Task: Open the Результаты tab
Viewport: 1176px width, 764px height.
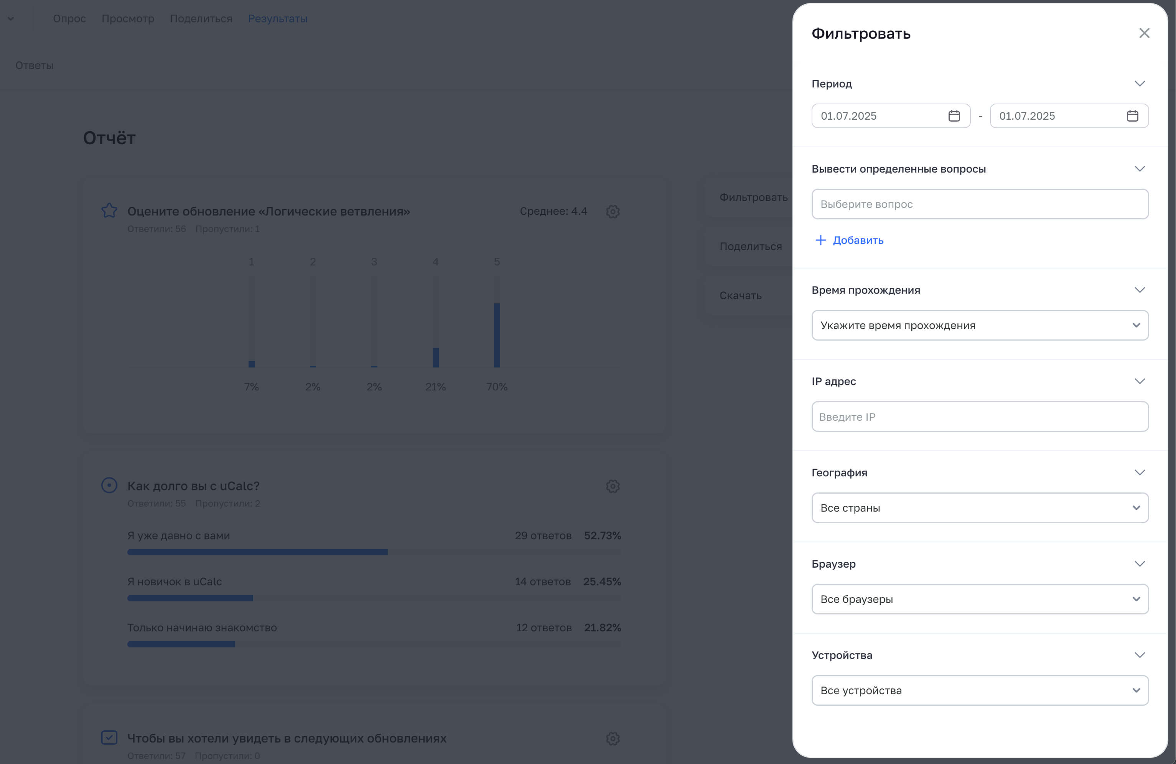Action: click(278, 19)
